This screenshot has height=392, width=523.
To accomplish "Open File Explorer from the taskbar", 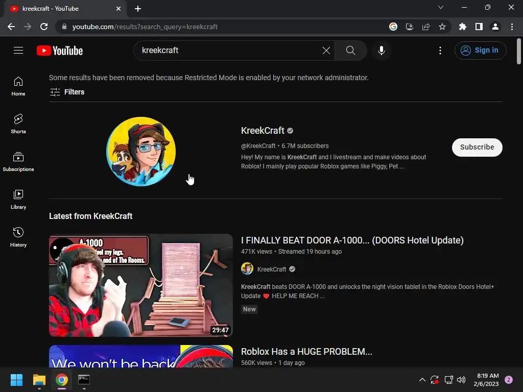I will [x=39, y=380].
